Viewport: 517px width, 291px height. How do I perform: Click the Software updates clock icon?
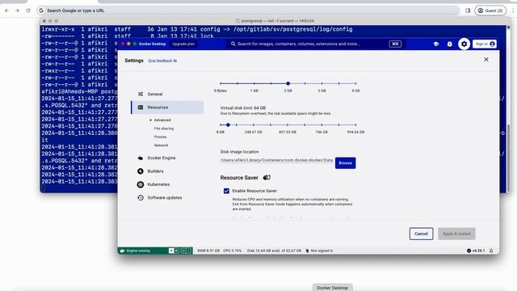coord(141,197)
